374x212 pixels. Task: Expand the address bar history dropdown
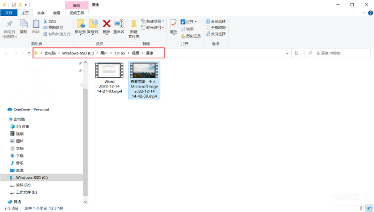[x=287, y=53]
